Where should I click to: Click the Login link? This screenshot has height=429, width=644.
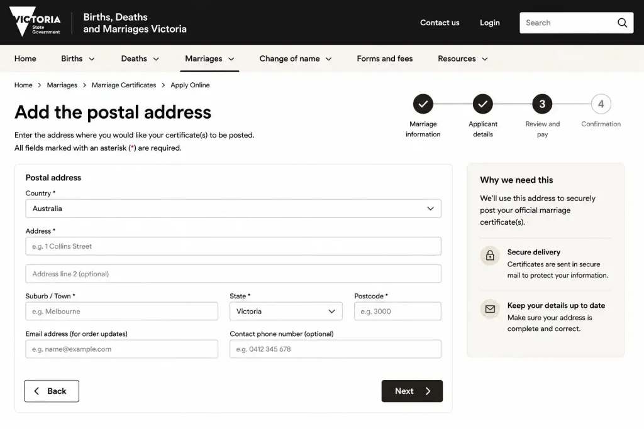[x=489, y=23]
